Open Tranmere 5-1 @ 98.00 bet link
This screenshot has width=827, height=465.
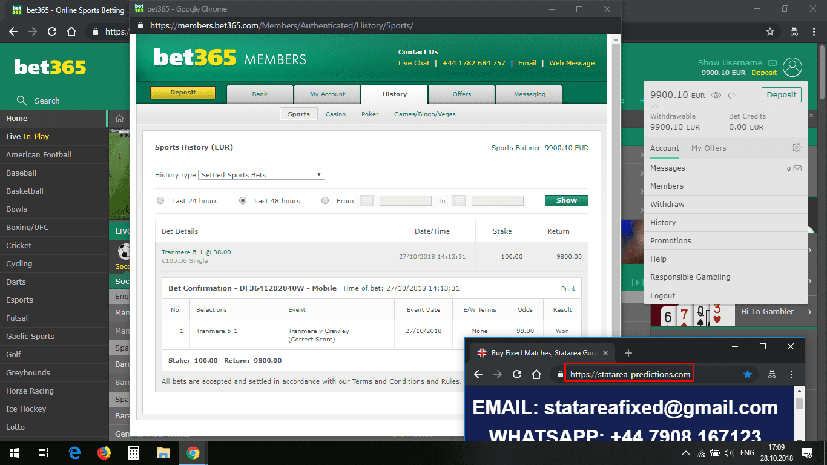click(x=196, y=252)
